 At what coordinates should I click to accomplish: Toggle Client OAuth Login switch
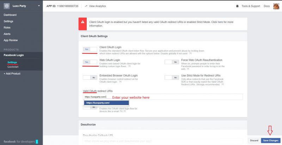(x=90, y=49)
